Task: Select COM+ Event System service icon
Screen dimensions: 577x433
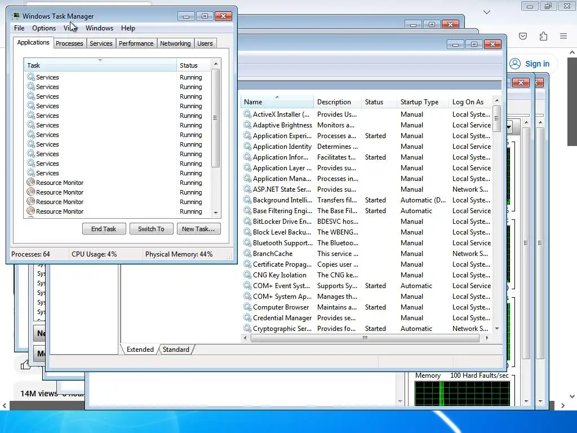Action: coord(247,285)
